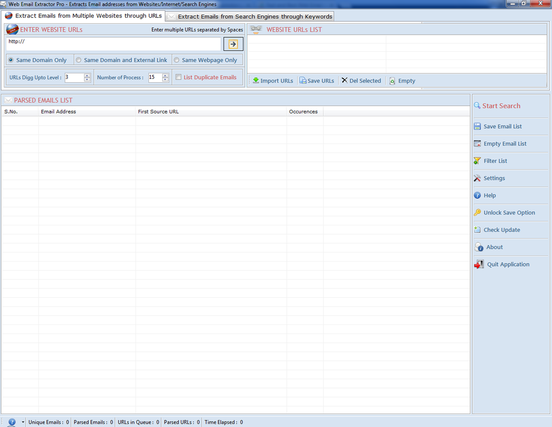552x427 pixels.
Task: Sort by Occurences column header
Action: click(x=305, y=111)
